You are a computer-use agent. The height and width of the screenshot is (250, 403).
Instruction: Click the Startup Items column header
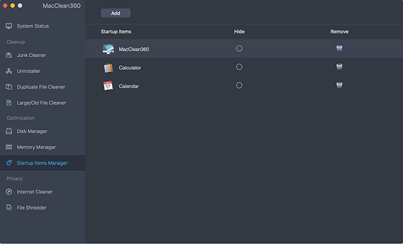pos(116,31)
